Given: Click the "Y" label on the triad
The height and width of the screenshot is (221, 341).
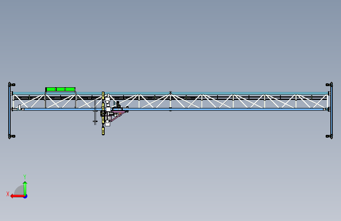Looking at the screenshot, I should (25, 177).
